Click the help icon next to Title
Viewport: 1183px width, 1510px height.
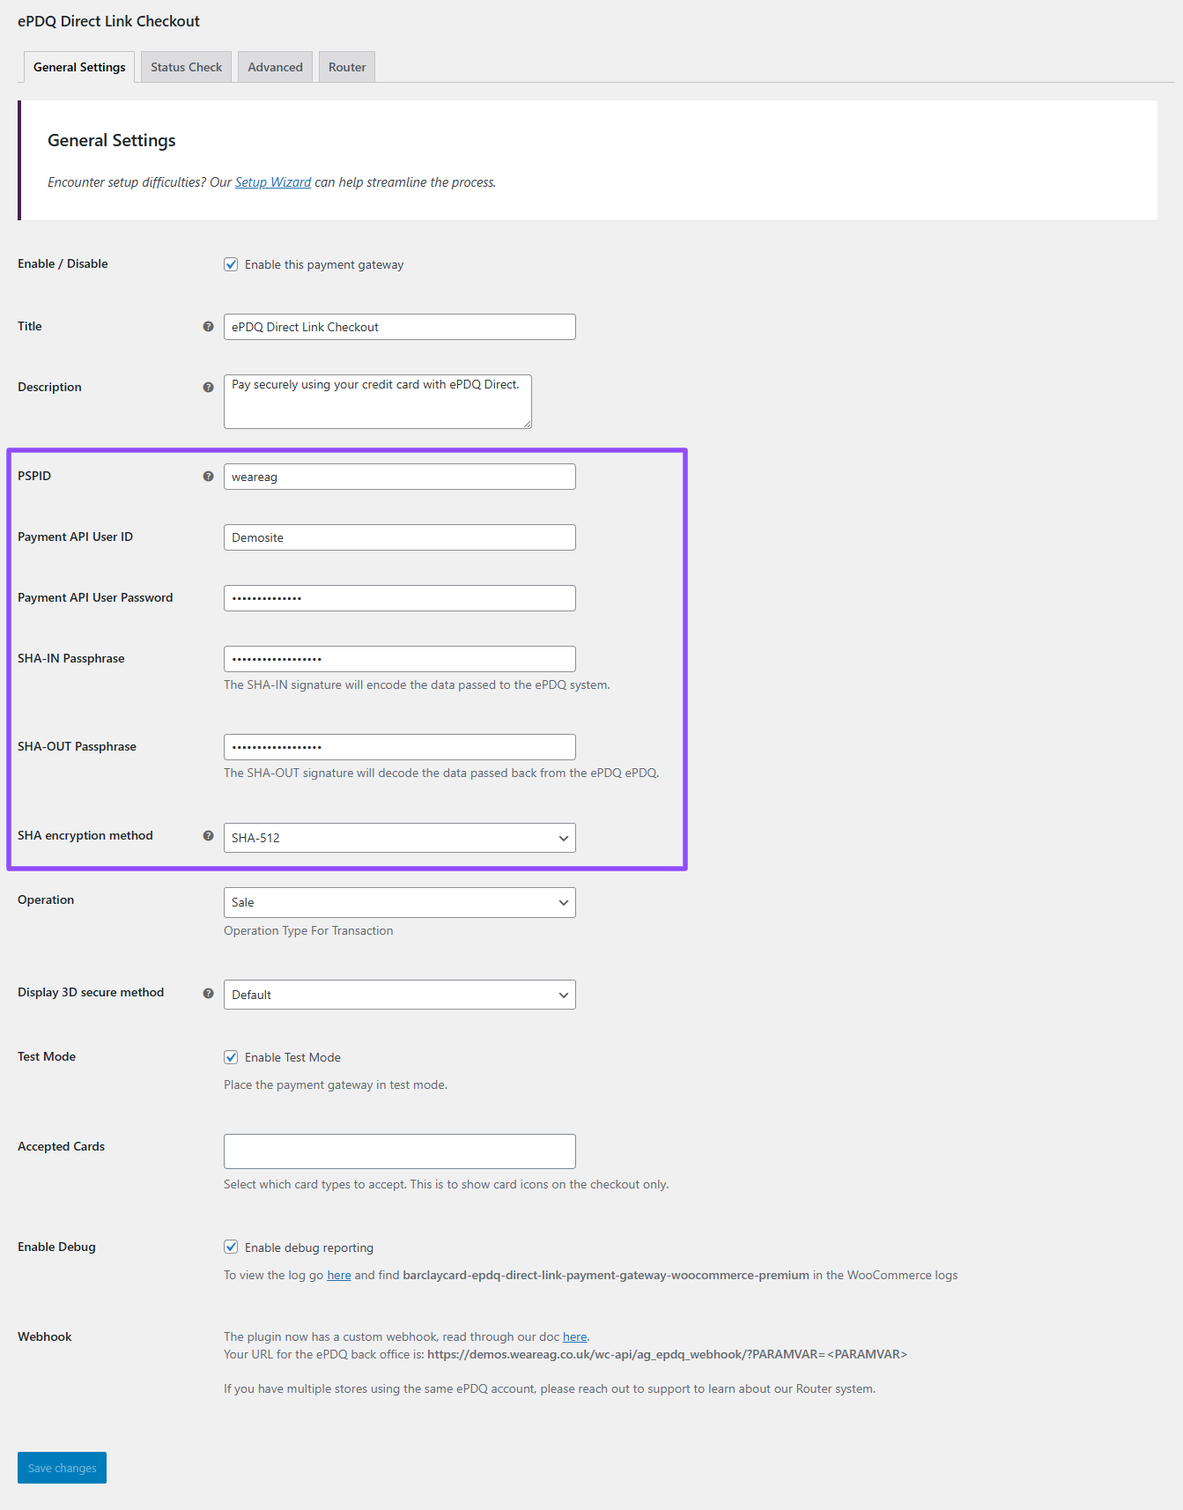pyautogui.click(x=208, y=326)
